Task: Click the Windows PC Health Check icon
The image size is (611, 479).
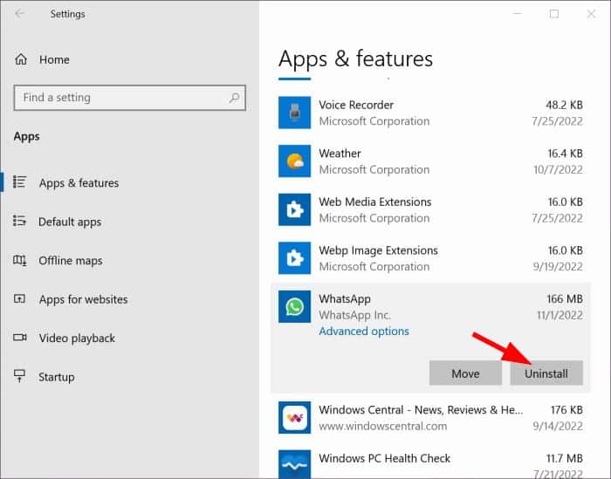Action: (x=295, y=464)
